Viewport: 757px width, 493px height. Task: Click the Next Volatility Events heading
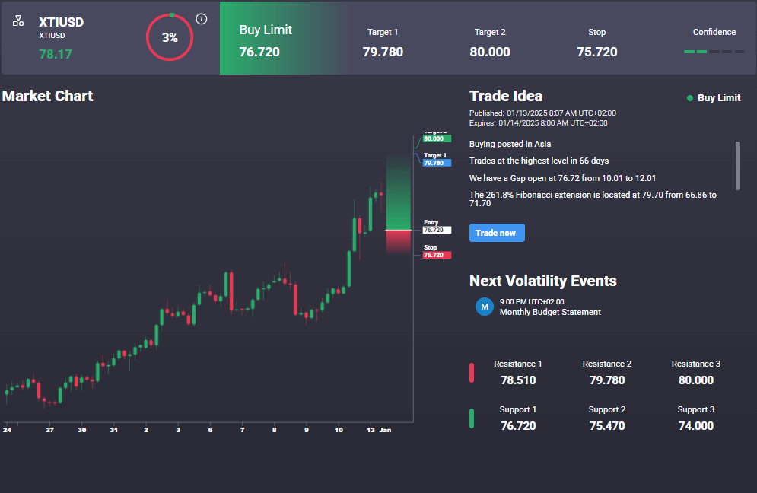click(542, 281)
